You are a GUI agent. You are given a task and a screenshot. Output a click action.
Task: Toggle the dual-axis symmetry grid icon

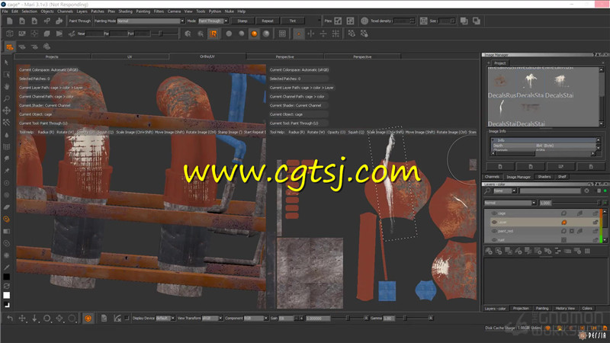point(335,34)
